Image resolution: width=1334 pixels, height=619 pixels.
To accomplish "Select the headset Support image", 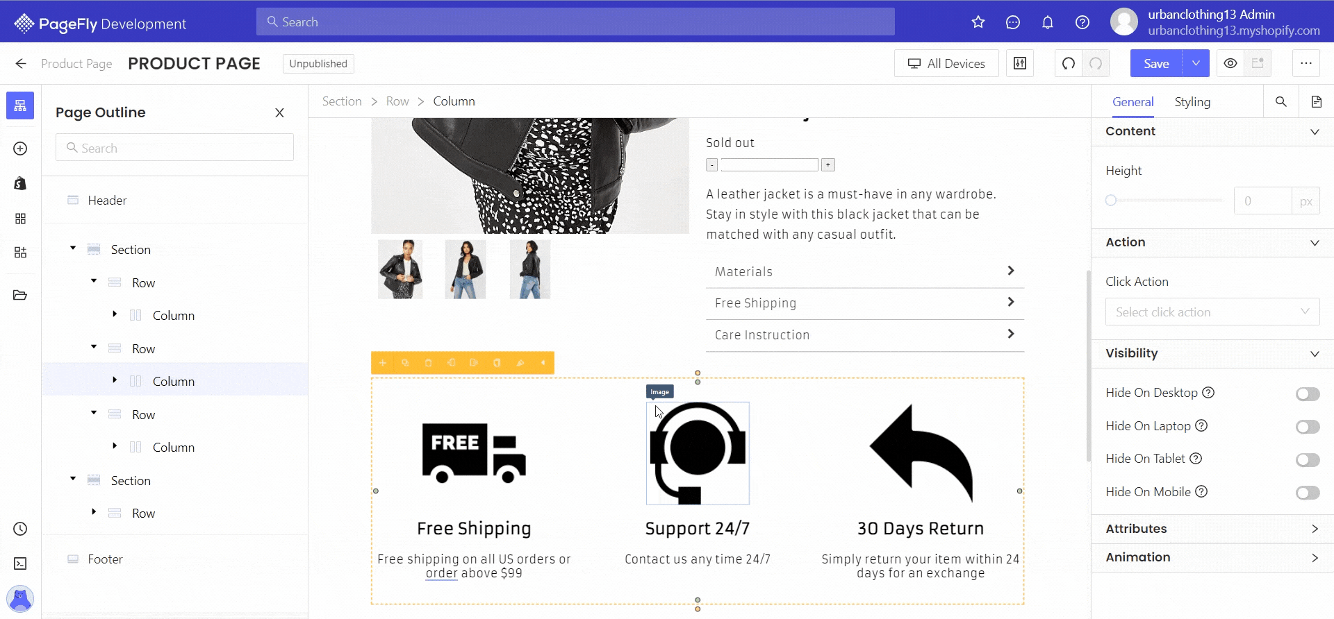I will pyautogui.click(x=698, y=453).
